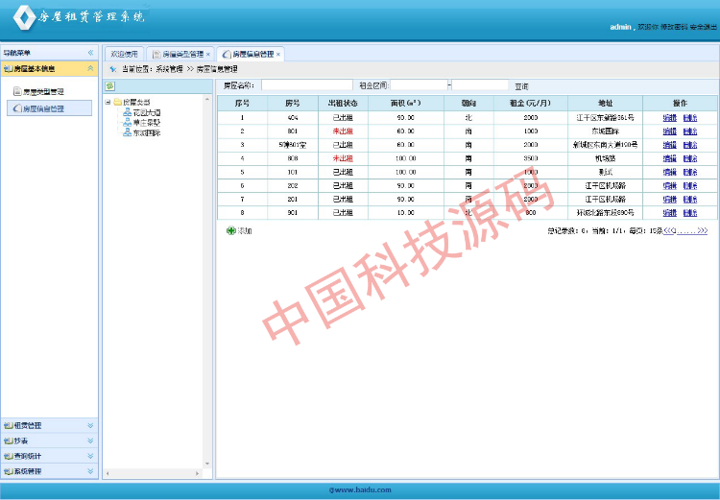Click the icon beside sidebar 房屋信息管理
720x500 pixels.
tap(17, 108)
